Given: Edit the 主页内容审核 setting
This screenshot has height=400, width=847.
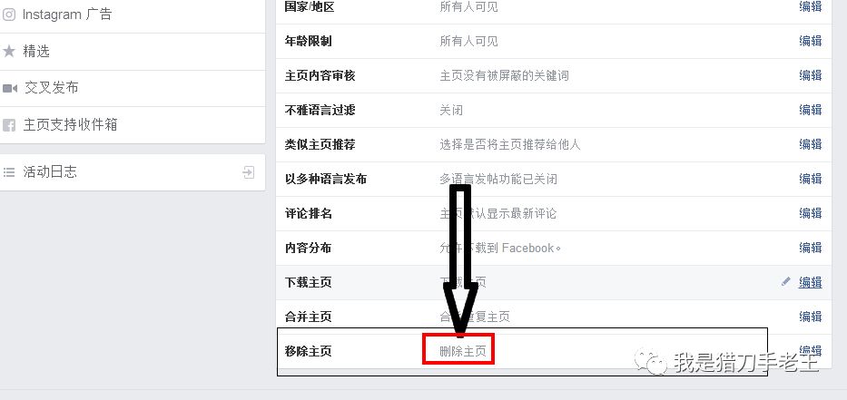Looking at the screenshot, I should (x=811, y=75).
